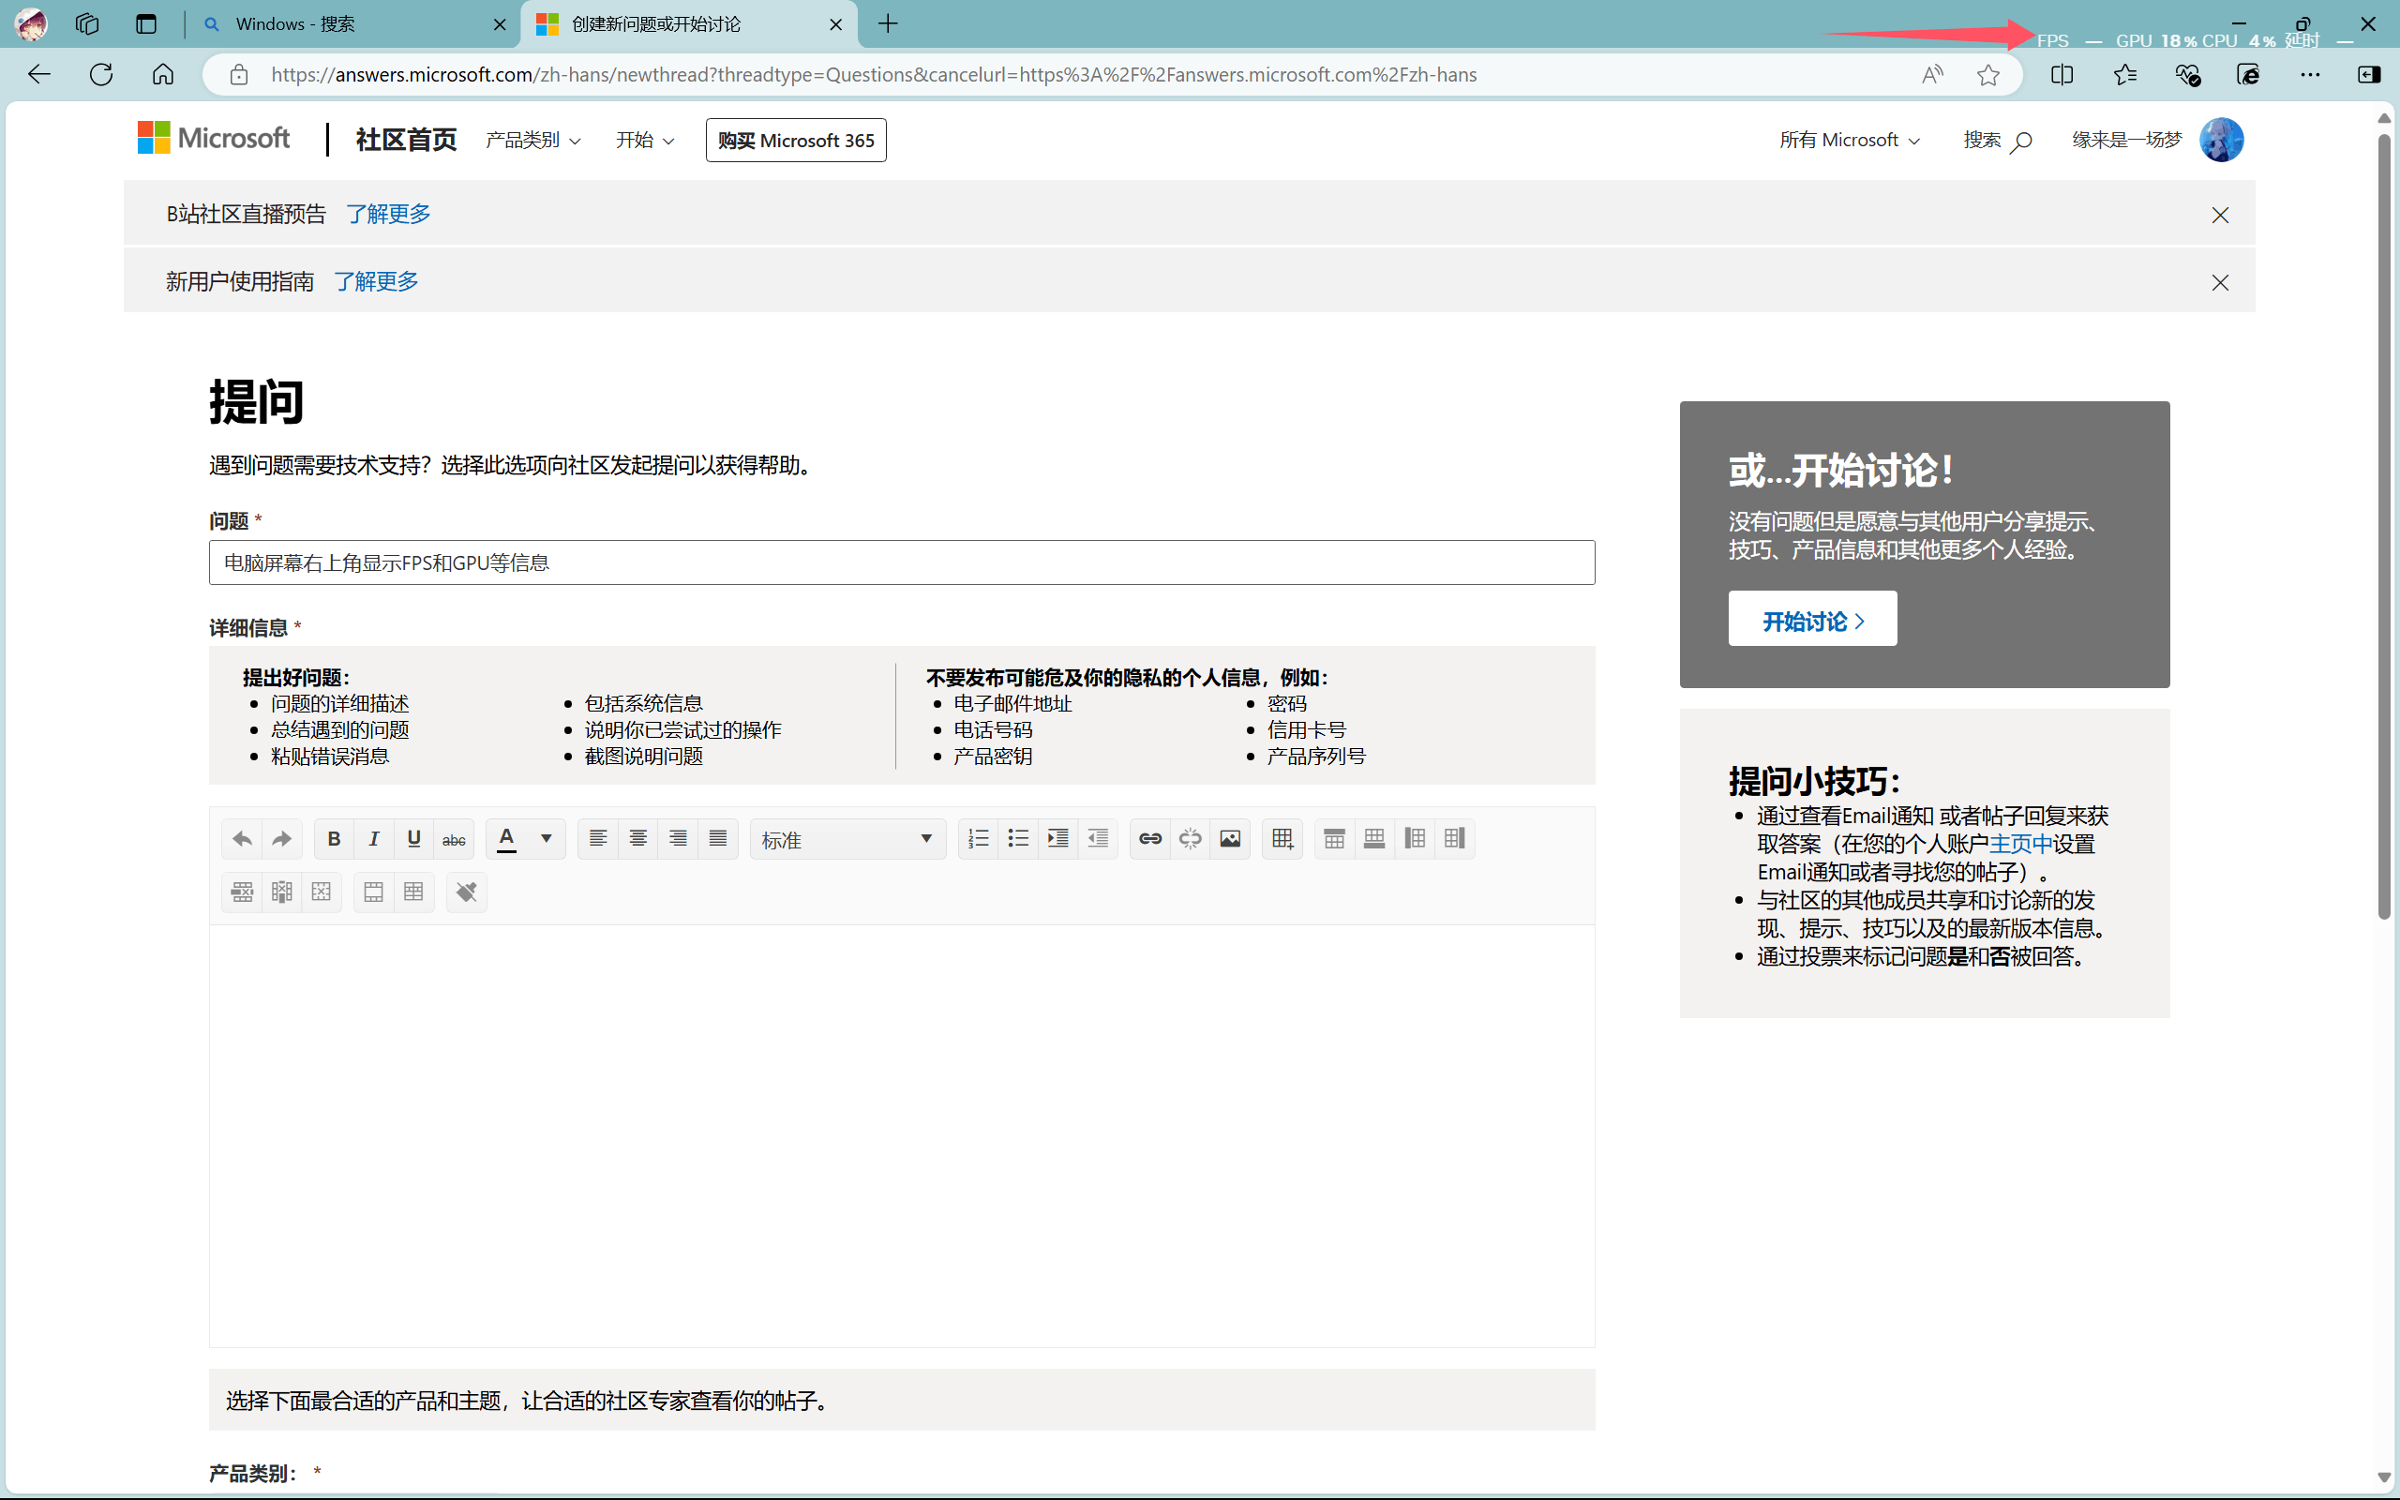Click the insert table icon

tap(1282, 838)
